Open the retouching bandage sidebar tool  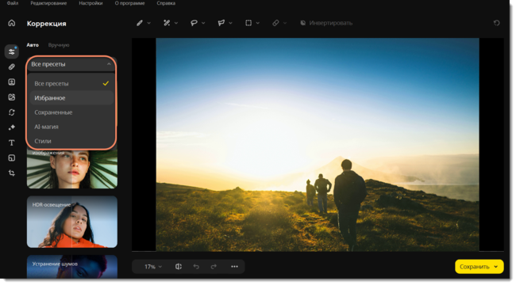12,67
